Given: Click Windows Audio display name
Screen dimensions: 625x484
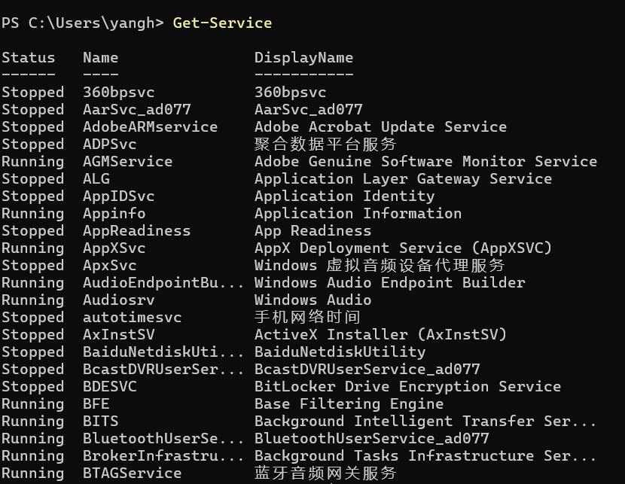Looking at the screenshot, I should pyautogui.click(x=312, y=300).
